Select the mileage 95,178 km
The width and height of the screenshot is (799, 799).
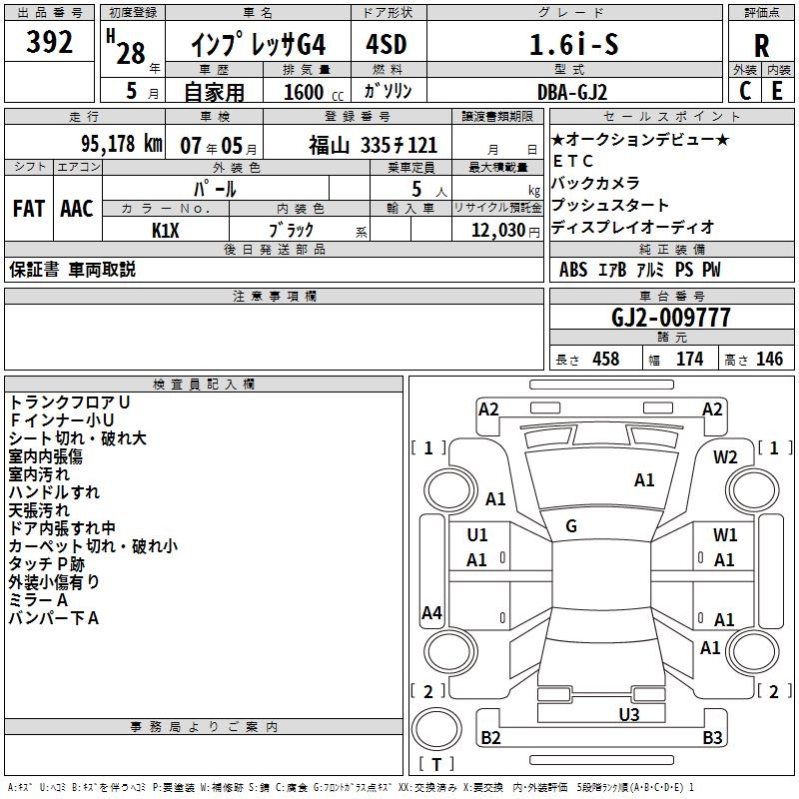[x=122, y=144]
